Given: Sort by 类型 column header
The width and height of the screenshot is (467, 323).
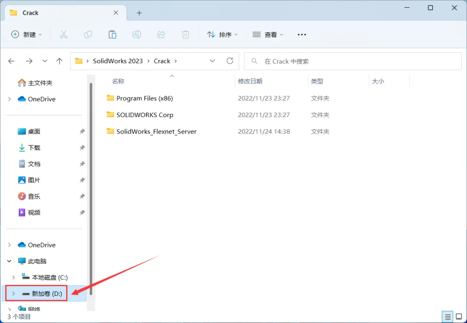Looking at the screenshot, I should pos(317,81).
